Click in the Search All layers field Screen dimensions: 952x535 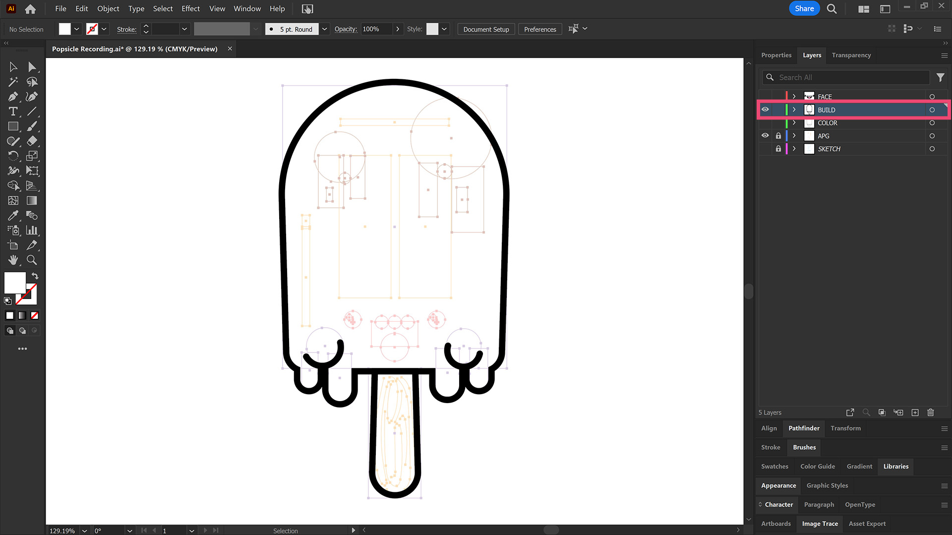pyautogui.click(x=846, y=77)
